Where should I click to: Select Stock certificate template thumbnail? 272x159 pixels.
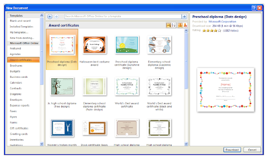click(x=94, y=128)
